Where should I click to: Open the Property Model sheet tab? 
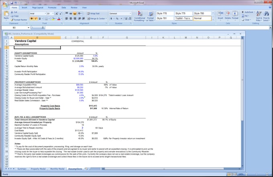38,169
